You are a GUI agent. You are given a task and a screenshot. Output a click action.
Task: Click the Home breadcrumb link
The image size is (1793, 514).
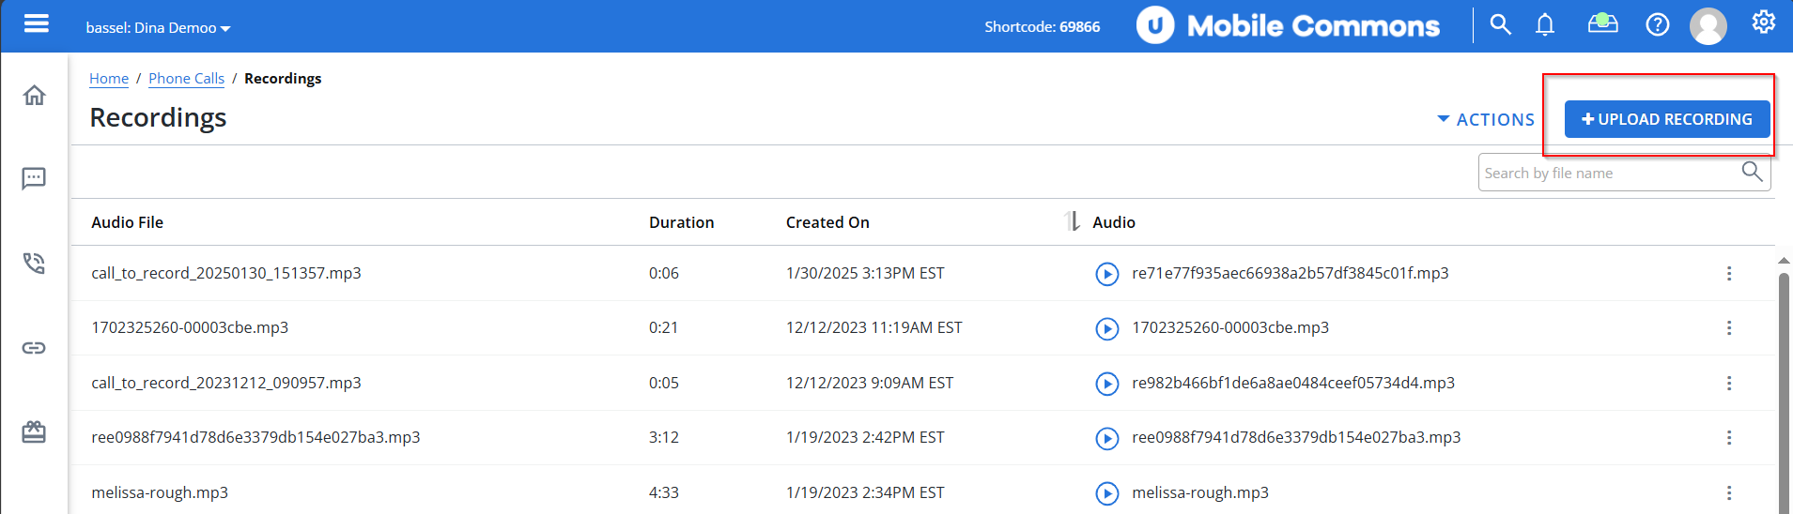(109, 79)
